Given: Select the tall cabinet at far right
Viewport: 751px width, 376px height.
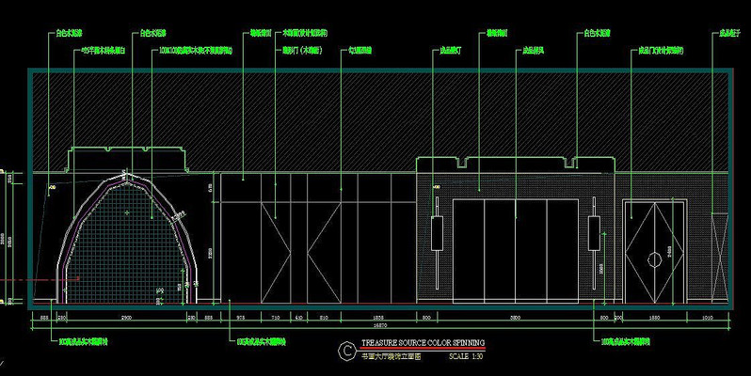Looking at the screenshot, I should click(x=720, y=255).
